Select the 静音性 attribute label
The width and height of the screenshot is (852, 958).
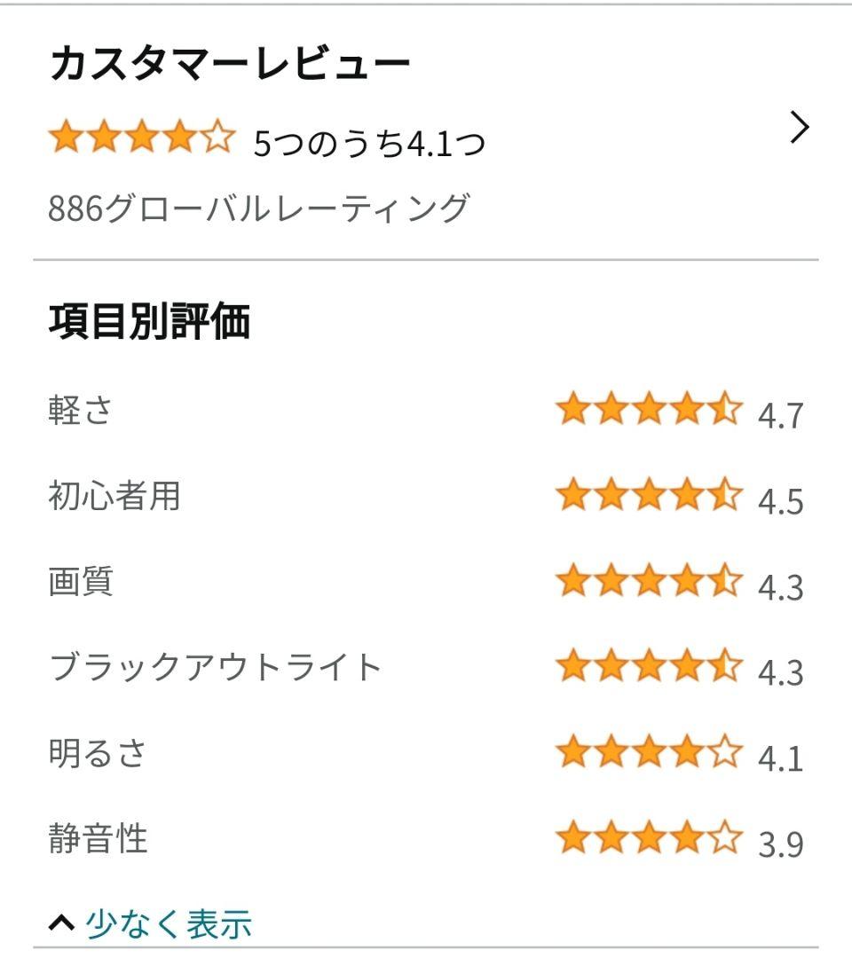(x=98, y=839)
